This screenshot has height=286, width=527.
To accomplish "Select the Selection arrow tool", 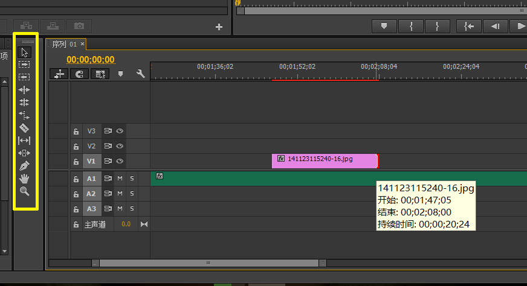I will tap(24, 52).
